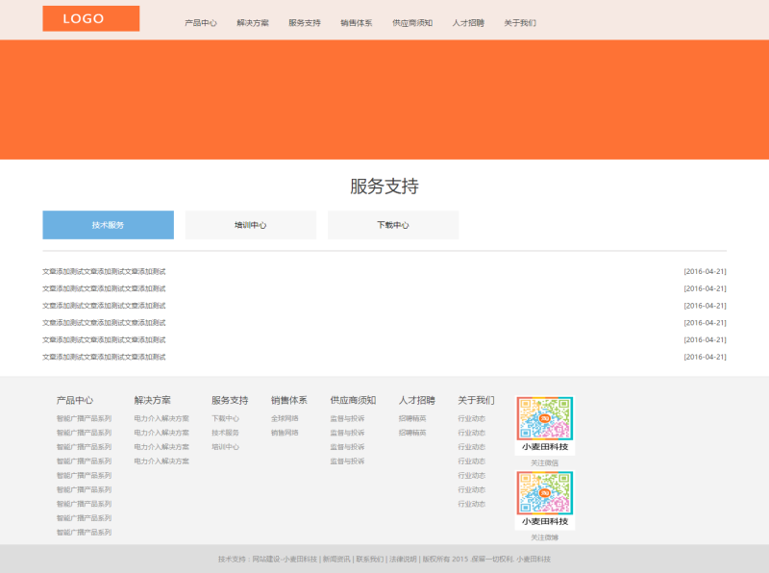The height and width of the screenshot is (573, 769).
Task: Select 服务支持 in the top navigation bar
Action: click(305, 23)
